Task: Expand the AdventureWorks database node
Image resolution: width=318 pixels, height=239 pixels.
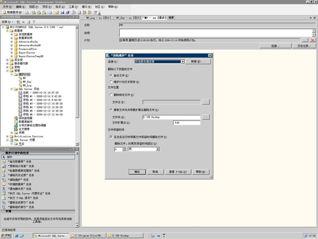Action: 11,42
